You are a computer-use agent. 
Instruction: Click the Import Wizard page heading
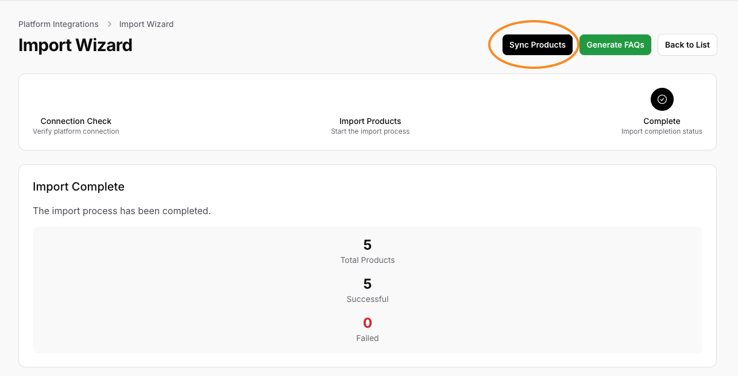pos(75,45)
